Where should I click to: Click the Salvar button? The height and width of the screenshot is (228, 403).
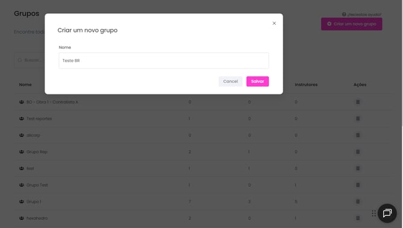click(x=257, y=81)
